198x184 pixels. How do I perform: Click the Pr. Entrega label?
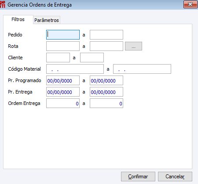click(20, 92)
